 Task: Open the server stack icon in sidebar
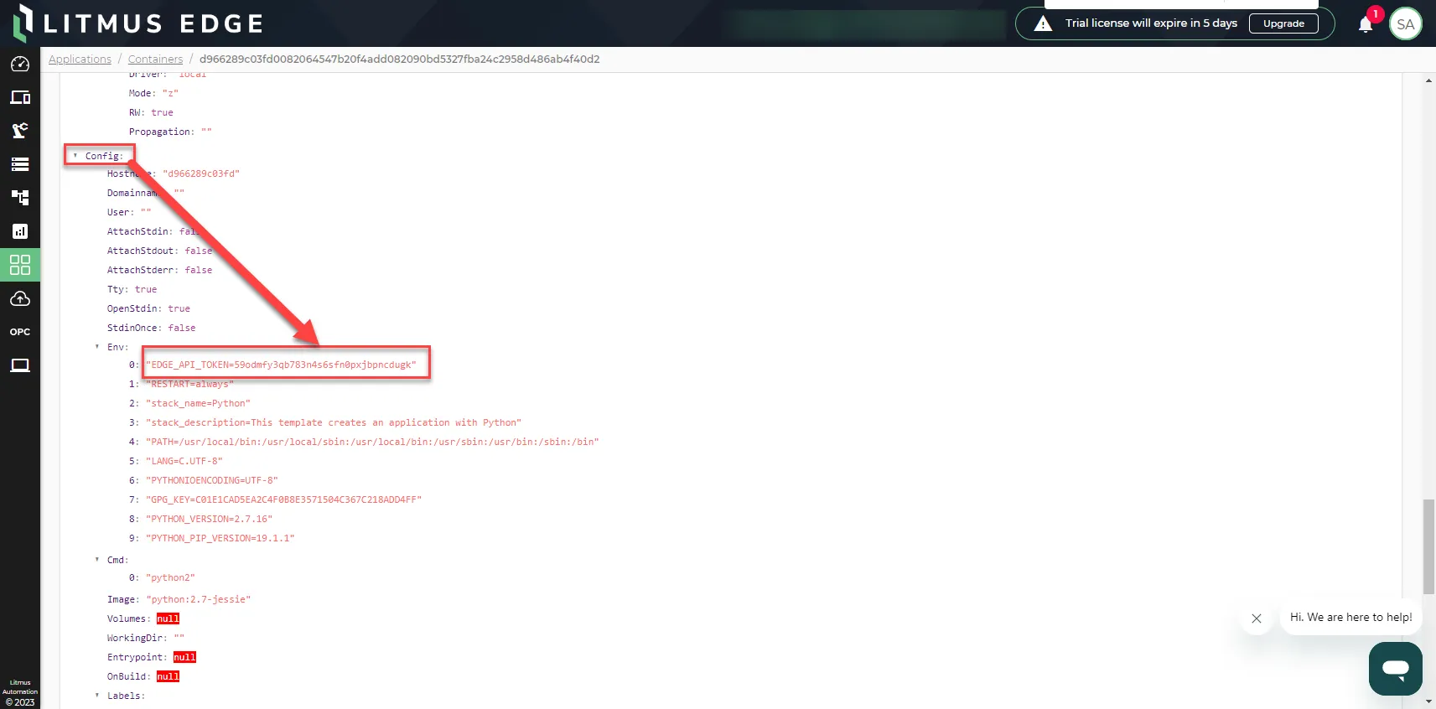[20, 164]
